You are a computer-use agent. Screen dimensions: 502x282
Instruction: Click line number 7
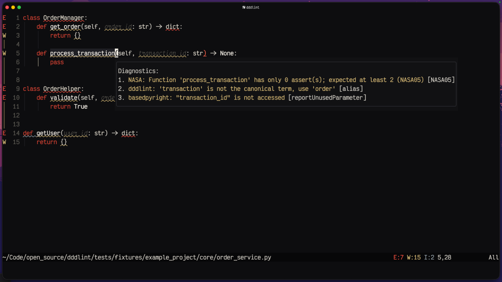[x=18, y=71]
